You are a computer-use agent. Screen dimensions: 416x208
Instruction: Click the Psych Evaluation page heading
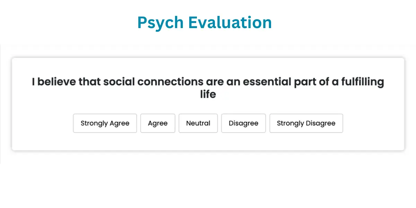(205, 23)
